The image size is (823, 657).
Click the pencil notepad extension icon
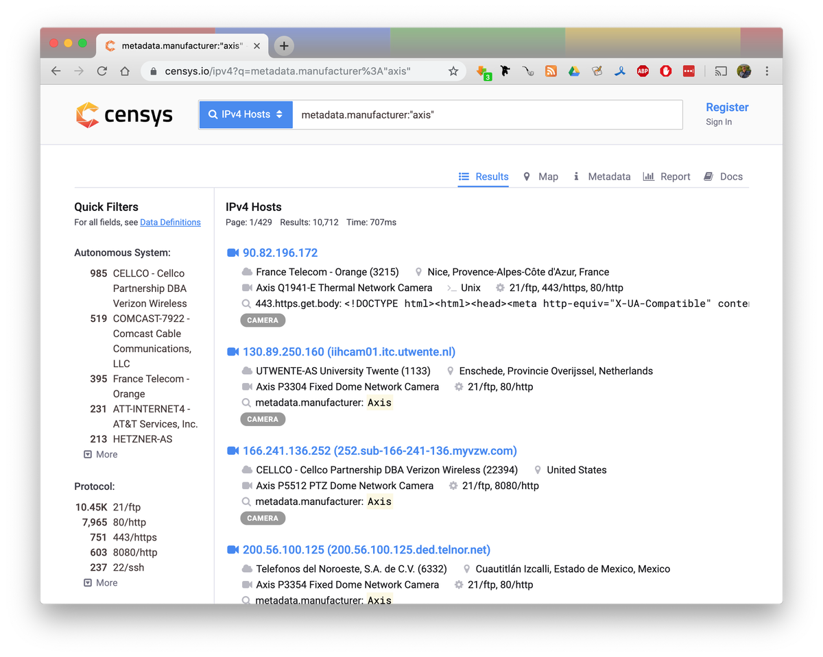click(597, 71)
